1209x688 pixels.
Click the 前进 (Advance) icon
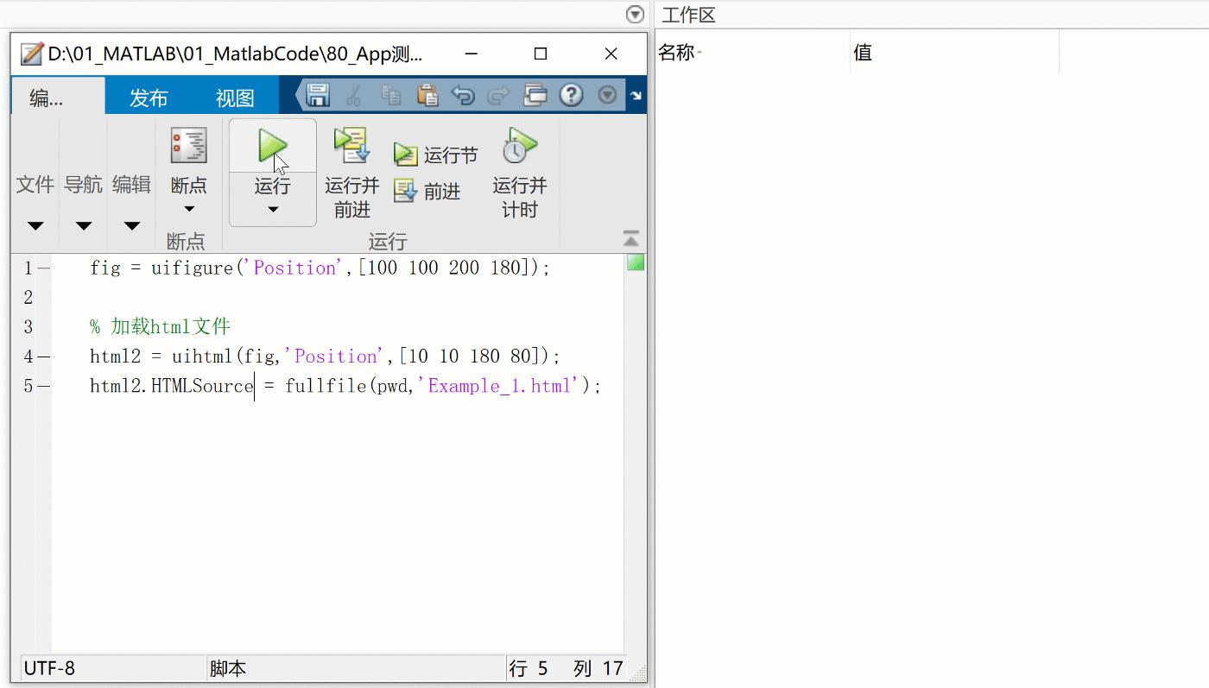(x=404, y=191)
